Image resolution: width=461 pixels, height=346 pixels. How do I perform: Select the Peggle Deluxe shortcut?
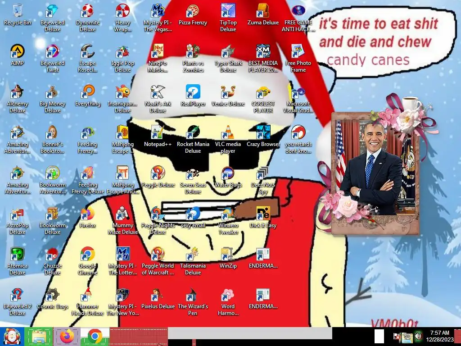[158, 177]
